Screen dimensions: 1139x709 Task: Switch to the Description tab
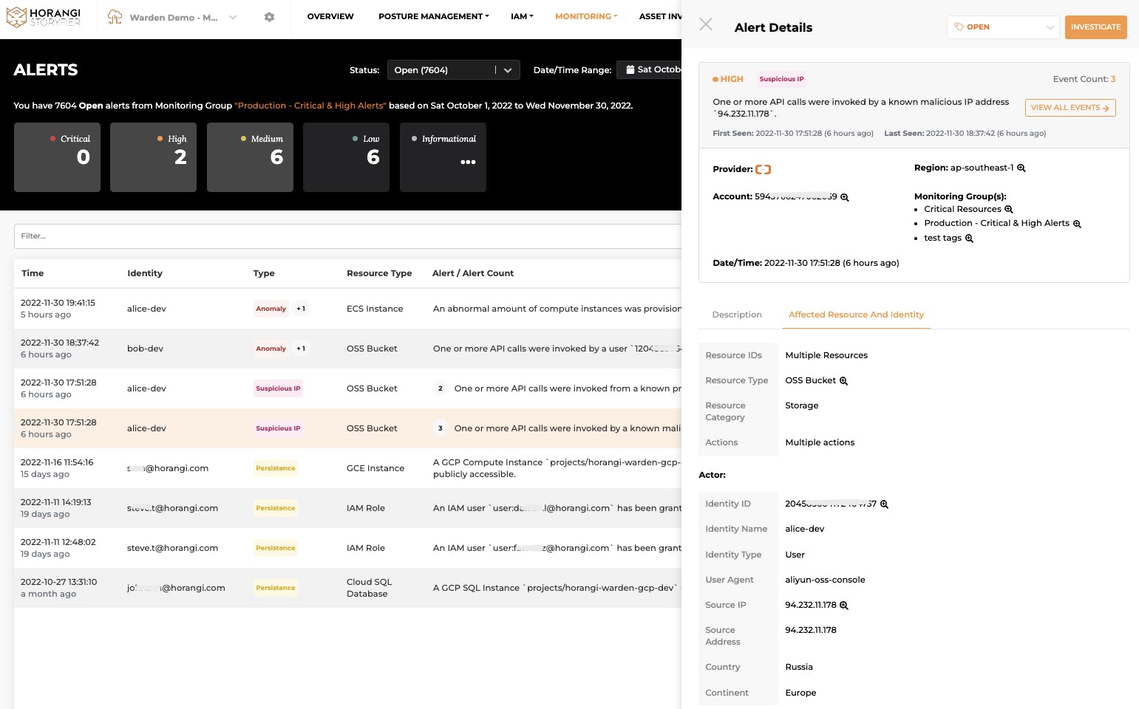click(737, 315)
